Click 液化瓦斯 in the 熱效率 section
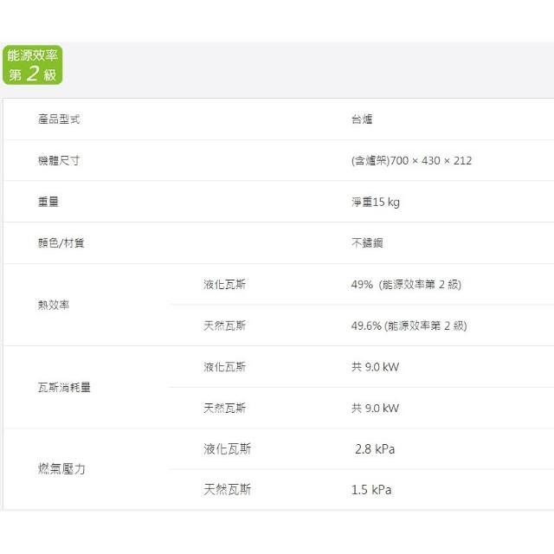The image size is (554, 554). [x=224, y=284]
